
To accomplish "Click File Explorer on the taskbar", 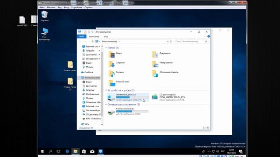I will click(75, 151).
